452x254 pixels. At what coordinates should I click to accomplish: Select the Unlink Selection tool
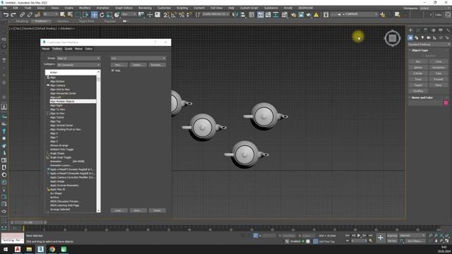tap(30, 15)
